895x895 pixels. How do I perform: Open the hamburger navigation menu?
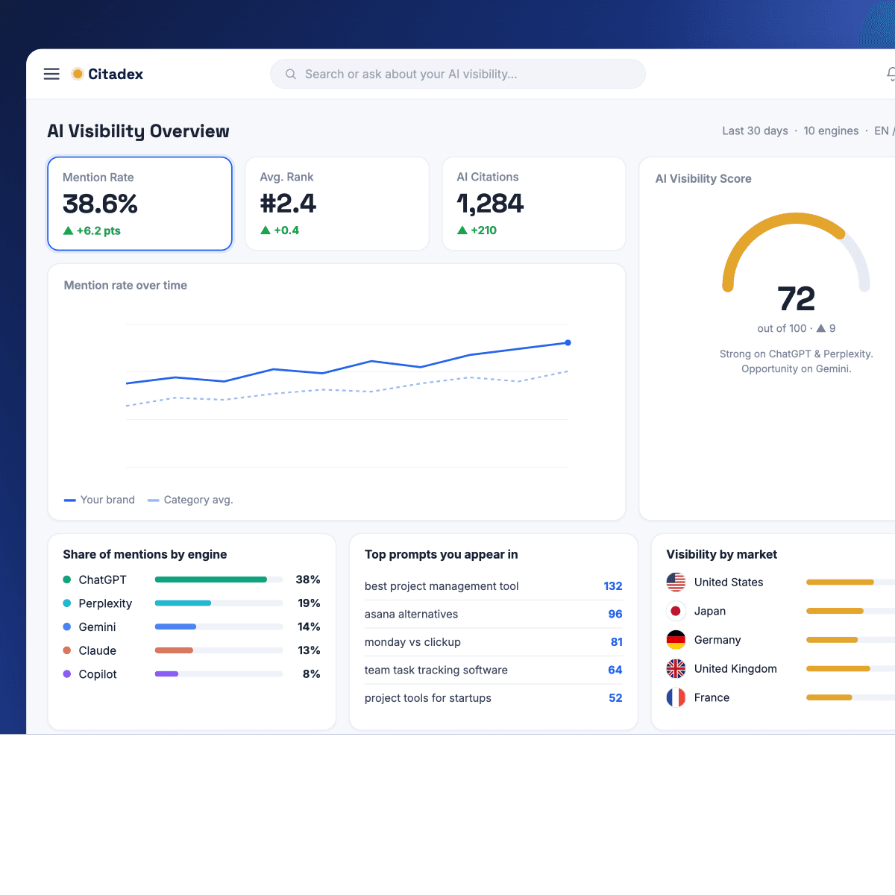click(51, 74)
